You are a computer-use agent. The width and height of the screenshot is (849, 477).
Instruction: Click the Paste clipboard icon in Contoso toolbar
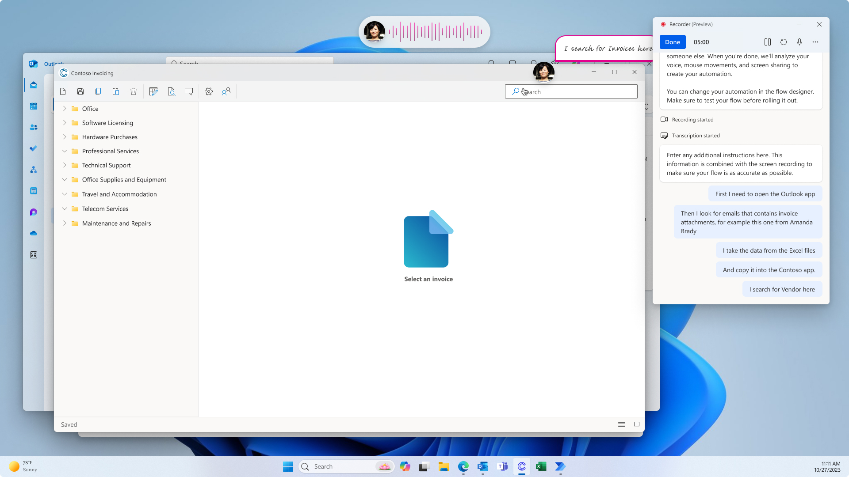pos(116,91)
